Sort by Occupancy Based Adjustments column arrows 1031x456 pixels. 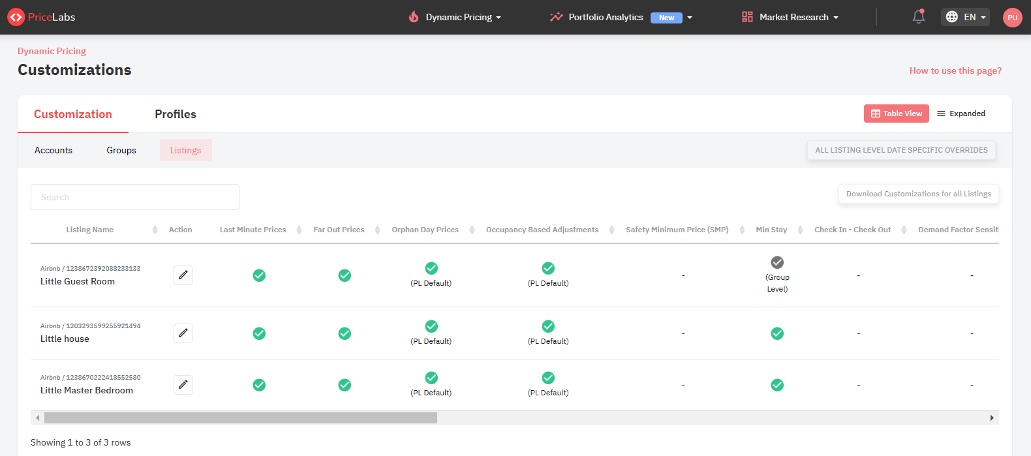(611, 230)
